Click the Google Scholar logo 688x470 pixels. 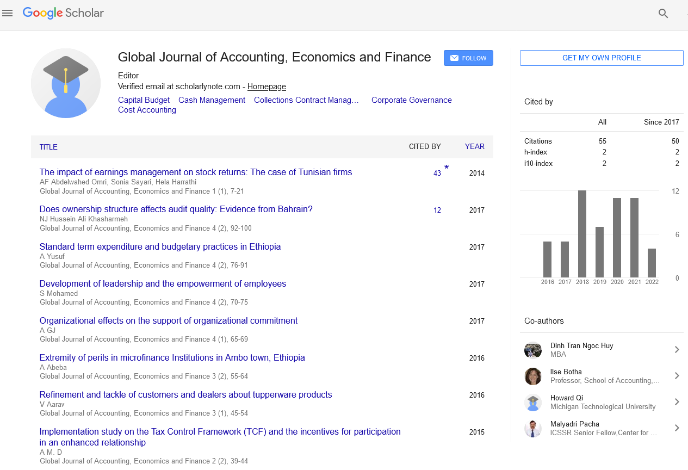pos(63,13)
